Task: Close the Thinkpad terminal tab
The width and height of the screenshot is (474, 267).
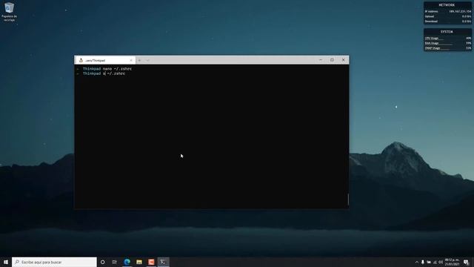Action: [x=131, y=60]
